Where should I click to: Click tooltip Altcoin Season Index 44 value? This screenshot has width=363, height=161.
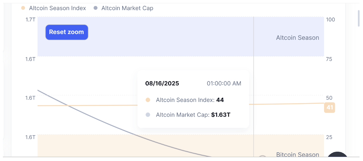[220, 100]
